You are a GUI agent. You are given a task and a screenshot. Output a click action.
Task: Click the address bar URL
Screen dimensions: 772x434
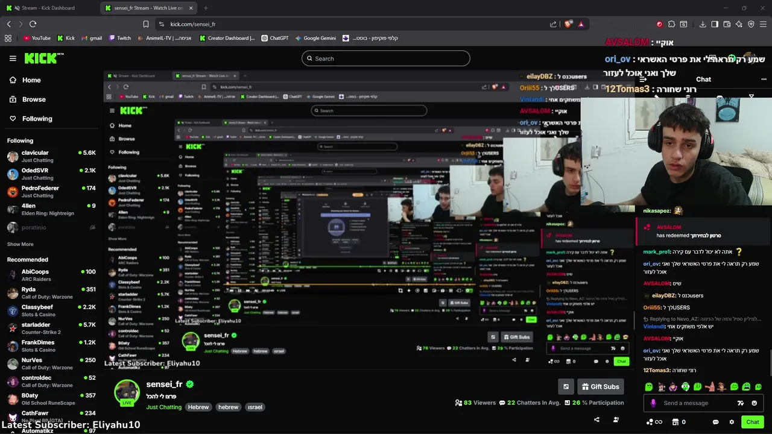(x=193, y=24)
